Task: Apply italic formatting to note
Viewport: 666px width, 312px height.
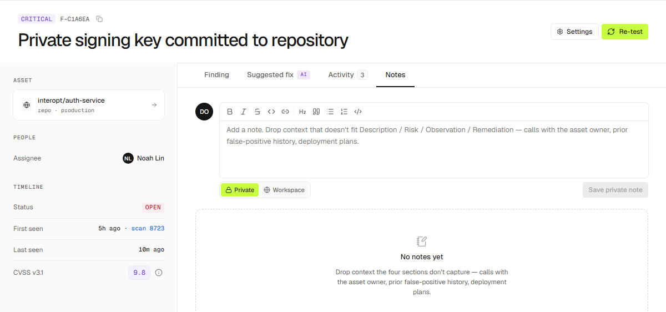Action: tap(244, 112)
